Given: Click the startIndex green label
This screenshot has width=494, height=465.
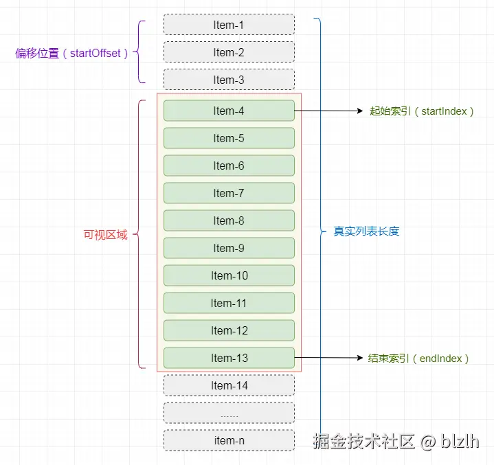Looking at the screenshot, I should tap(422, 111).
